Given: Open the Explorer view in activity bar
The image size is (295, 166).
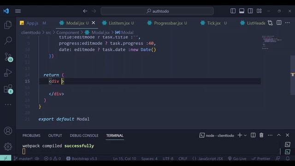Looking at the screenshot, I should (x=8, y=25).
